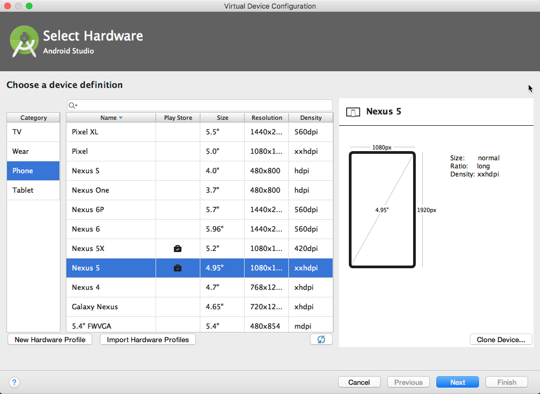Click the macOS yellow minimize window button

point(18,6)
